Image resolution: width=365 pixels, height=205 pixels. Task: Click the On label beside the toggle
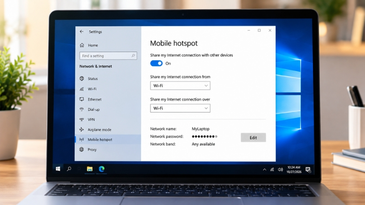point(168,63)
